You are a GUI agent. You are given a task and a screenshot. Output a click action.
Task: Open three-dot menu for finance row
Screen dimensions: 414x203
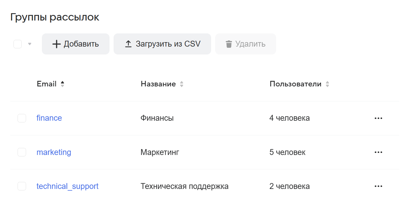tap(378, 118)
